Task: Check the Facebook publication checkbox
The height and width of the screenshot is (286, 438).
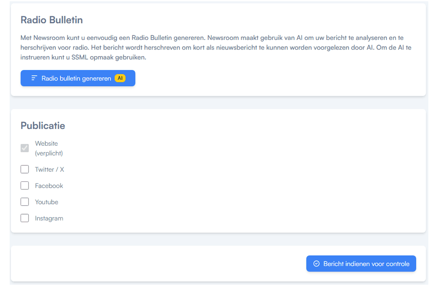Action: point(24,186)
